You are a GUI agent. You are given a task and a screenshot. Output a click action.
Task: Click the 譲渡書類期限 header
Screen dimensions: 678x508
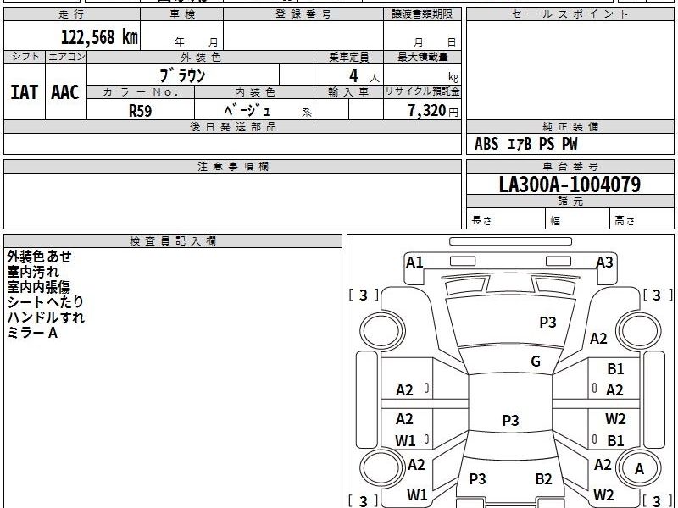pos(422,14)
